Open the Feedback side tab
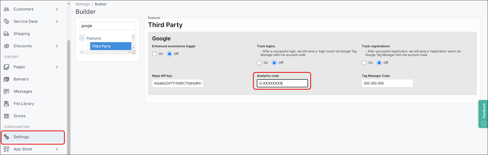Viewport: 488px width, 155px height. (x=483, y=114)
